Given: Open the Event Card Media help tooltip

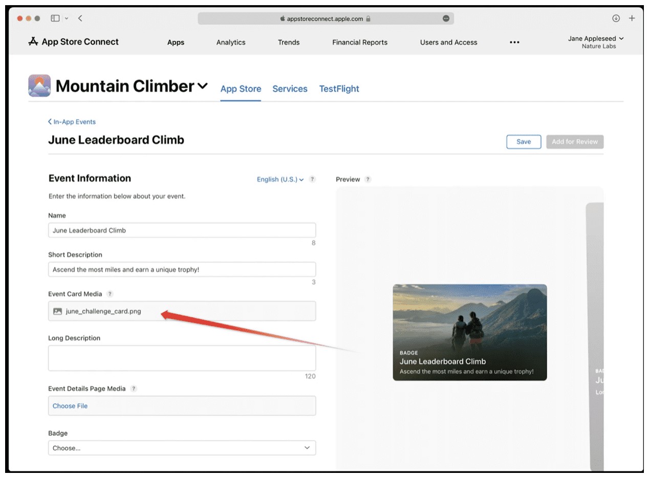Looking at the screenshot, I should pyautogui.click(x=109, y=294).
